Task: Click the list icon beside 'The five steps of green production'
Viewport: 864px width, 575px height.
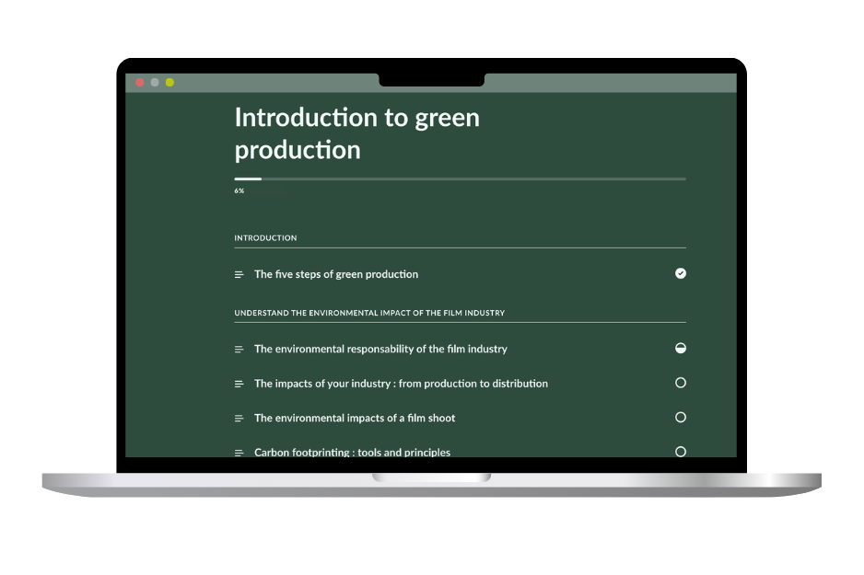Action: point(239,274)
